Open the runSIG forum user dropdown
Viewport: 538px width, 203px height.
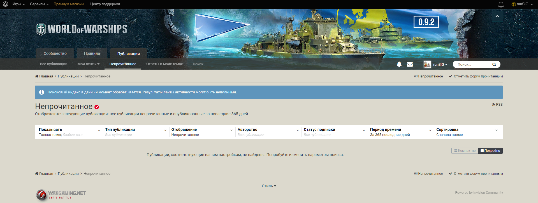tap(440, 65)
